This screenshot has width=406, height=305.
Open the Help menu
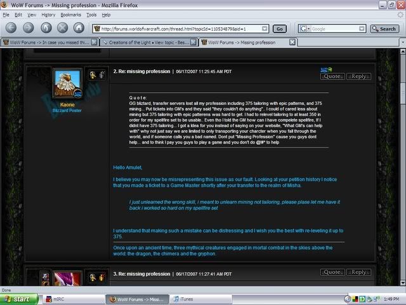(106, 15)
